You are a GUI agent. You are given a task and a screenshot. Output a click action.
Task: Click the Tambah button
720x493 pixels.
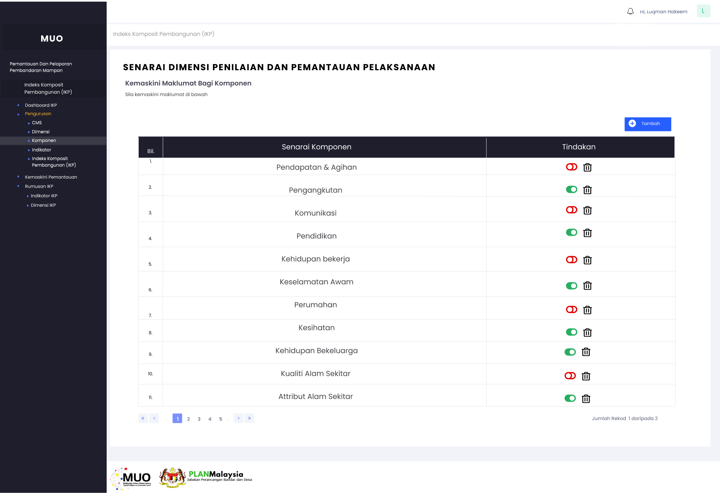coord(648,124)
